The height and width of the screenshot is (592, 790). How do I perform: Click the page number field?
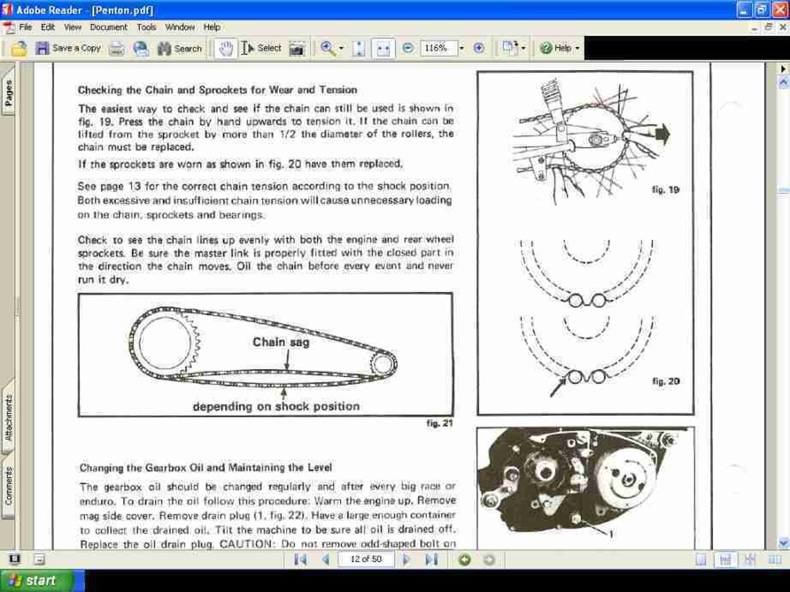click(x=365, y=559)
